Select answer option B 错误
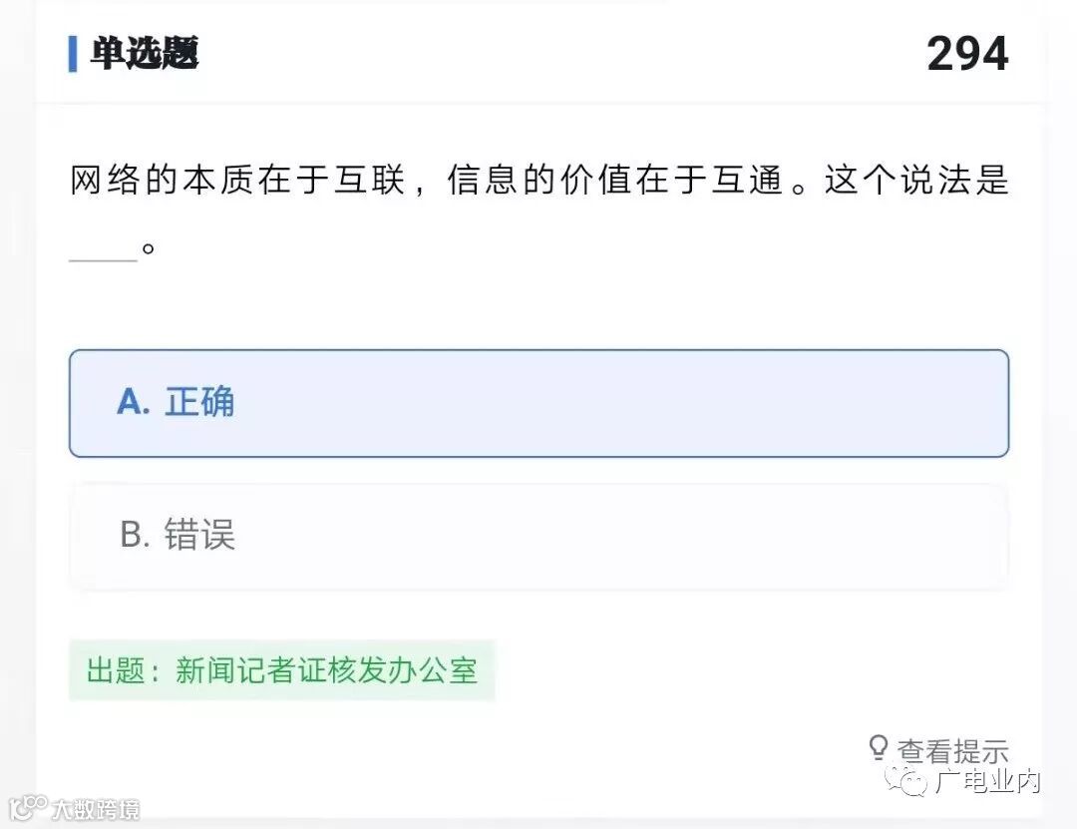1077x829 pixels. point(538,537)
